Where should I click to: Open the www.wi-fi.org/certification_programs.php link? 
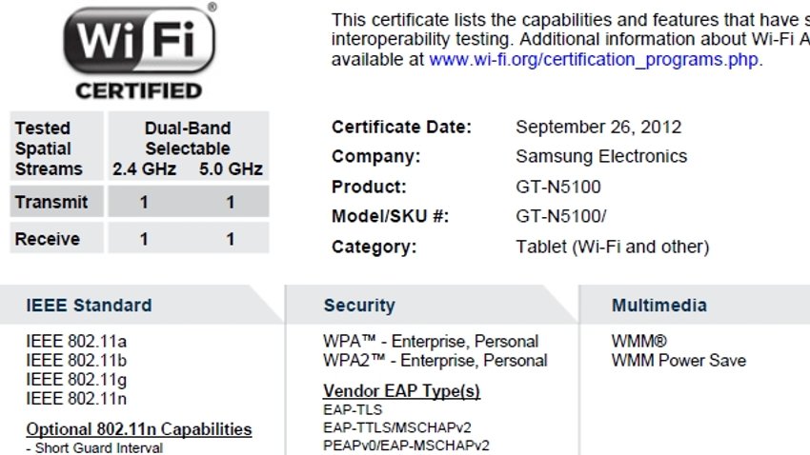(x=594, y=60)
